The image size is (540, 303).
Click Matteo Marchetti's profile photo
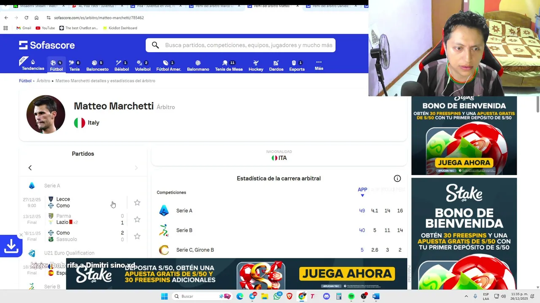click(x=46, y=114)
